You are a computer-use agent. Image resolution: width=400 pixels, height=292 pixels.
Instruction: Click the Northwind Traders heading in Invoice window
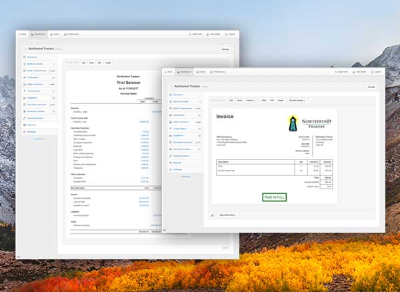point(187,87)
